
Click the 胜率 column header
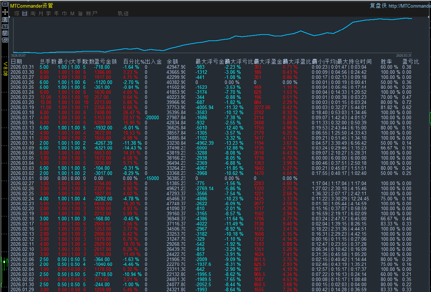(x=386, y=61)
